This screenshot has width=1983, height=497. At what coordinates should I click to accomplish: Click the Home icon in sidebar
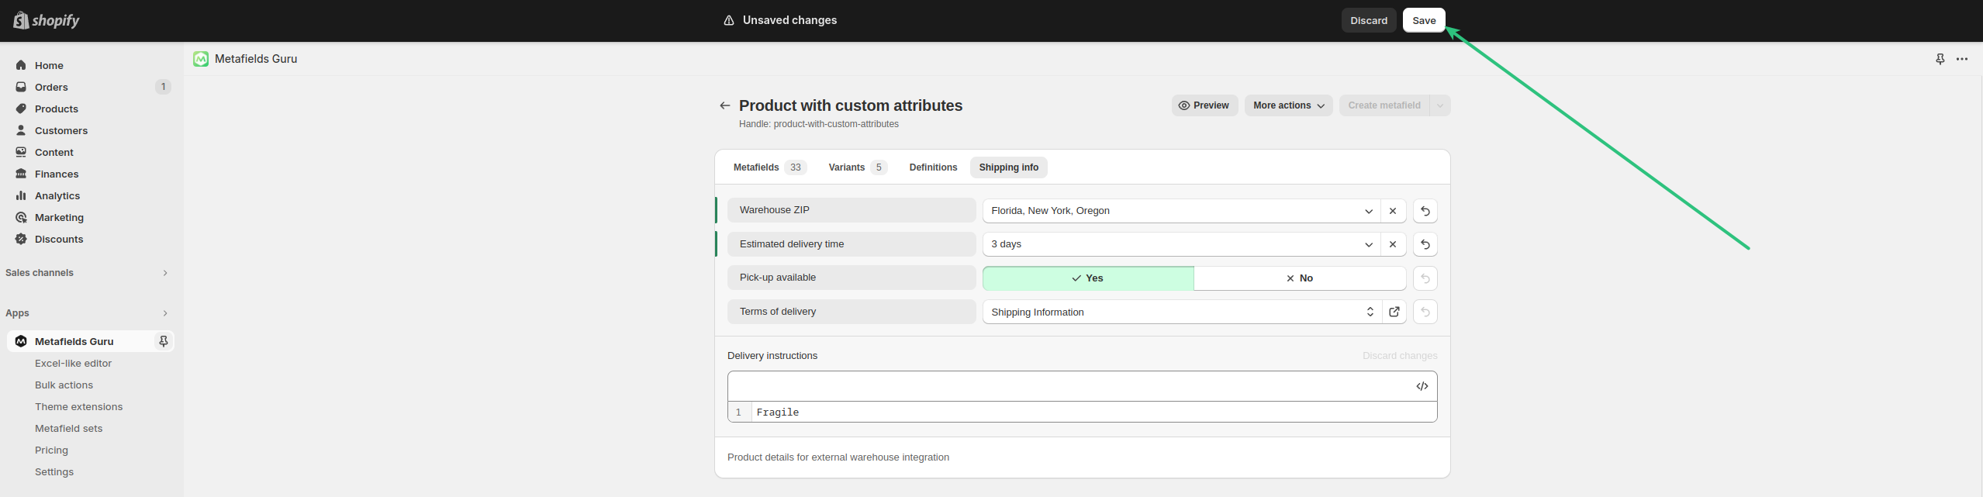click(21, 65)
